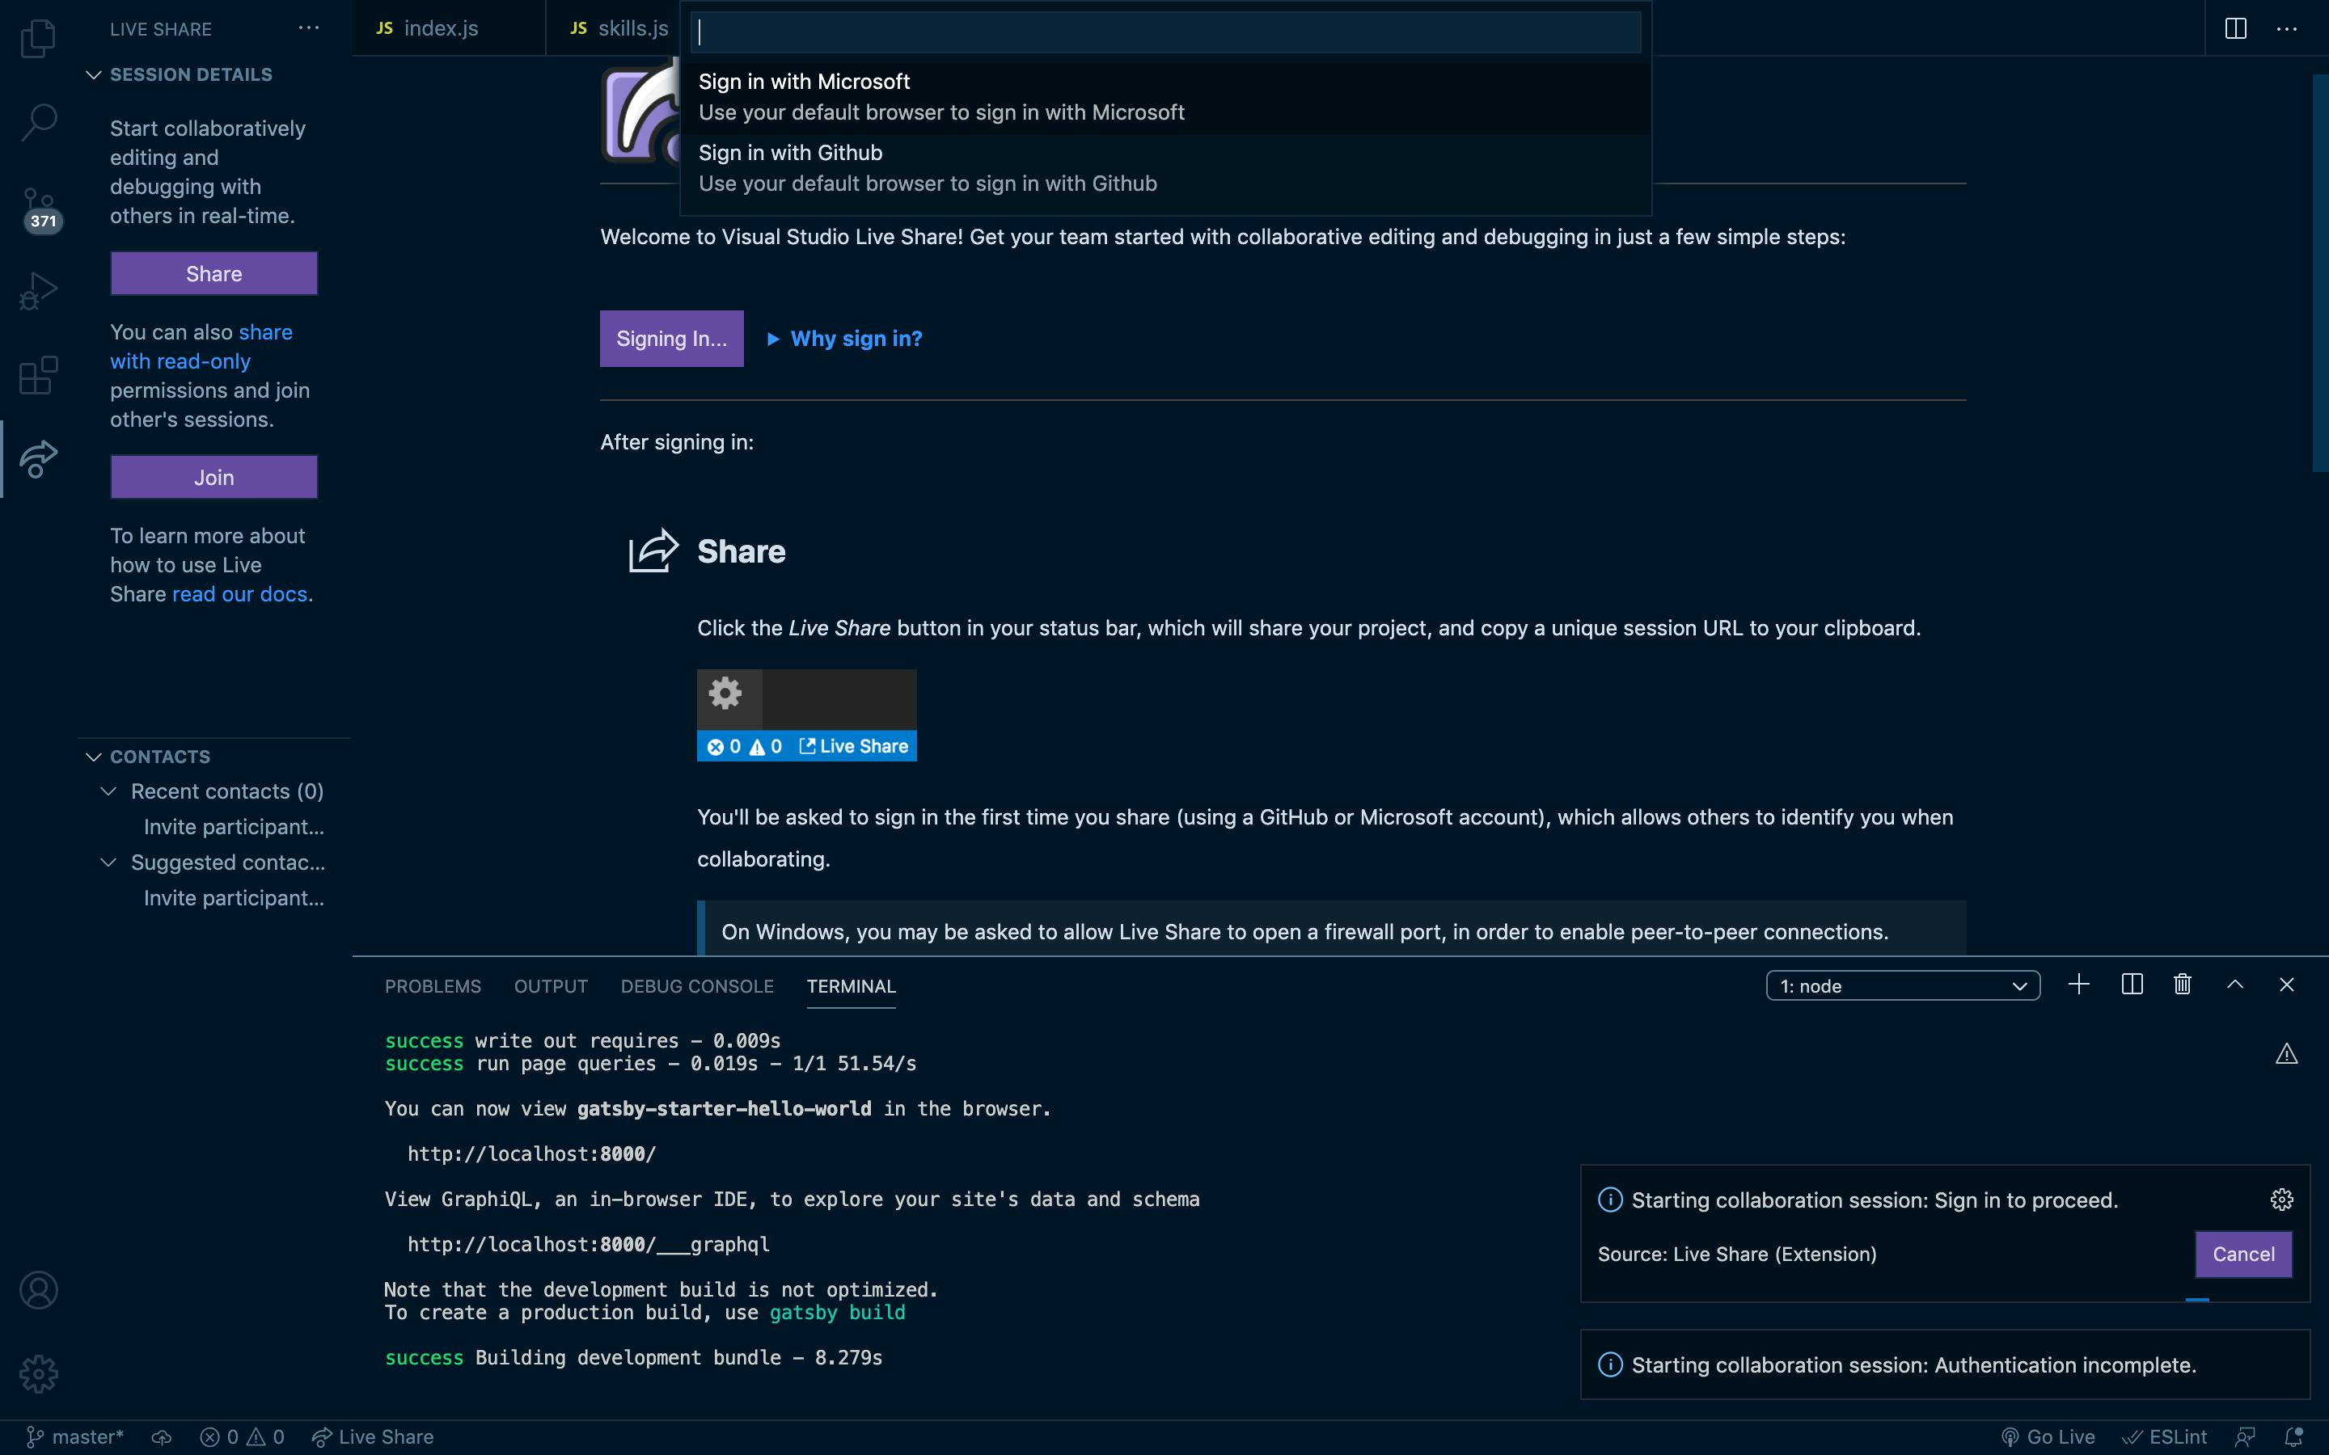Open Live Share panel more actions menu
The width and height of the screenshot is (2329, 1455).
pyautogui.click(x=309, y=28)
